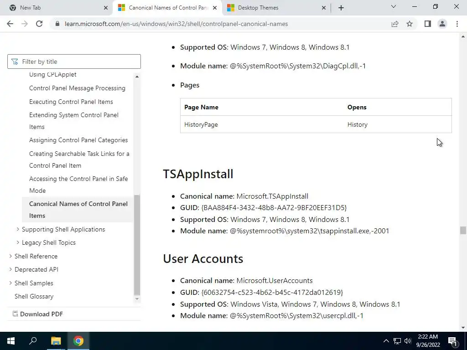Click the sidebar scroll up arrow

[x=137, y=77]
